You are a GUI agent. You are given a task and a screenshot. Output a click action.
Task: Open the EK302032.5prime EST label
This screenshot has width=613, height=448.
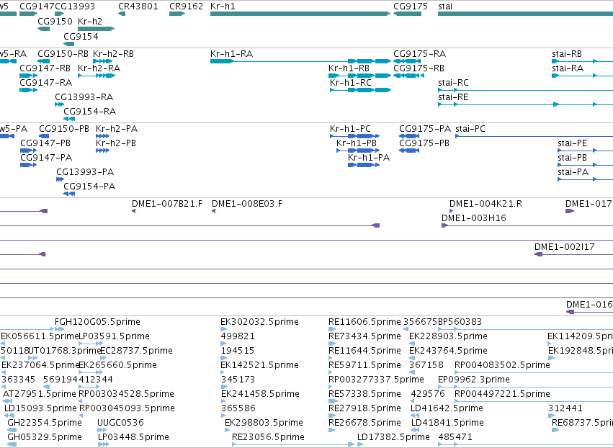pyautogui.click(x=259, y=322)
